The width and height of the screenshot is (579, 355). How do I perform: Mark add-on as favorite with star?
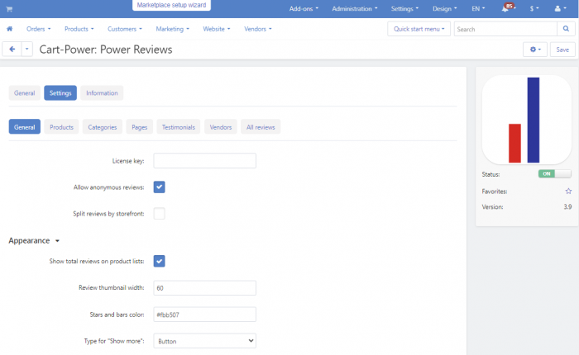568,192
